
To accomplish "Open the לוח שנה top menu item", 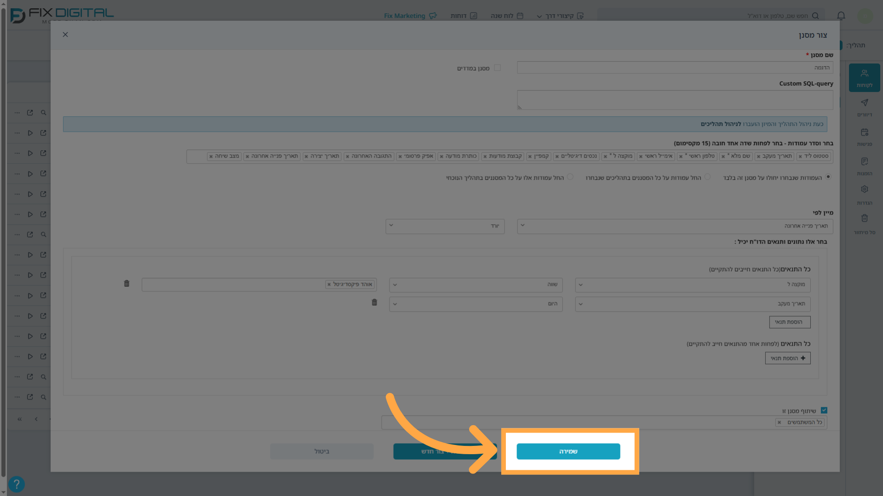I will [507, 16].
